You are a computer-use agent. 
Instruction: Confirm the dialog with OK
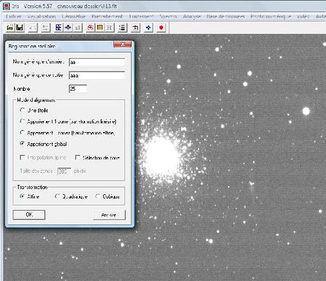(29, 215)
